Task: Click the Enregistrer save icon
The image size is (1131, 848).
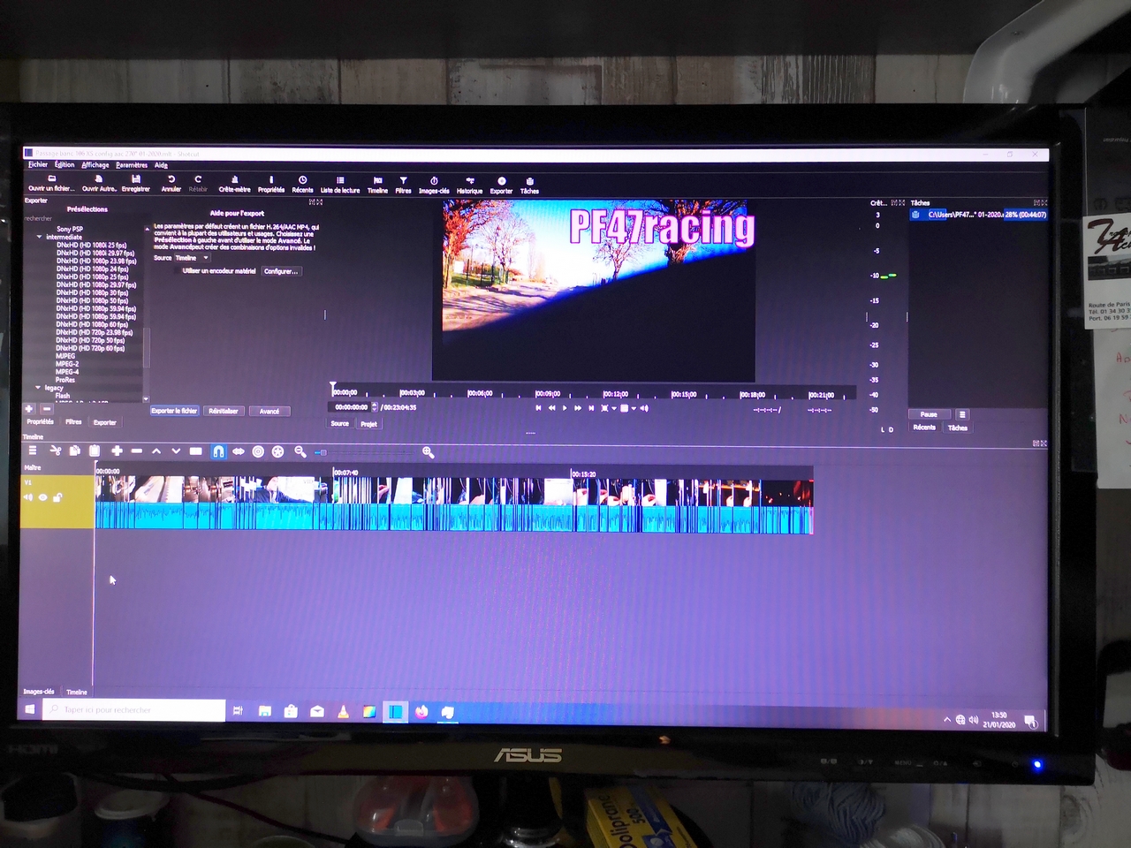Action: tap(136, 183)
